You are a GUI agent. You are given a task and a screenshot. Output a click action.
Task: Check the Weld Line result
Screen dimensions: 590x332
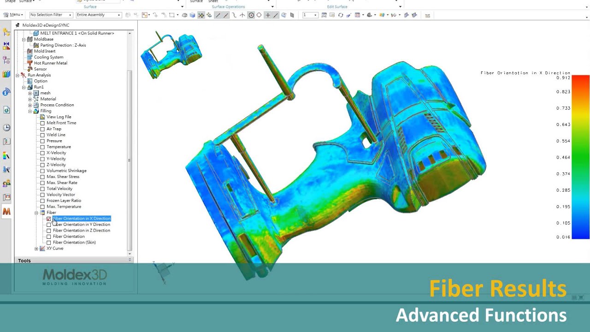point(42,135)
